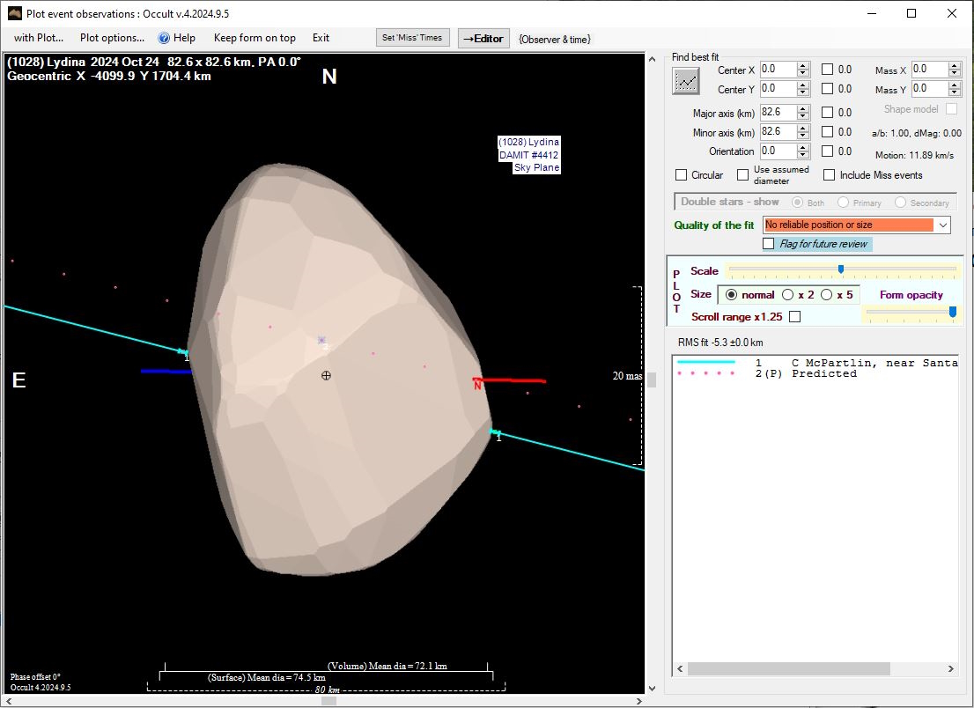Tick the checkbox beside Center Y

(x=828, y=89)
